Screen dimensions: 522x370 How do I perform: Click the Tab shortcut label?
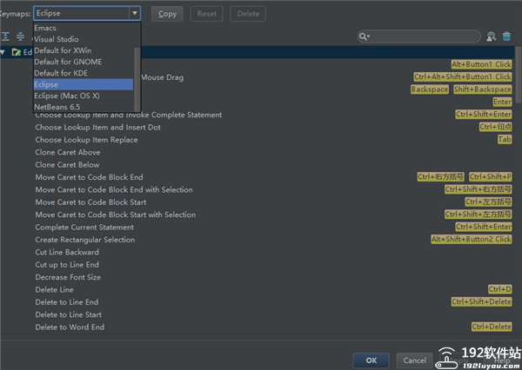point(505,139)
